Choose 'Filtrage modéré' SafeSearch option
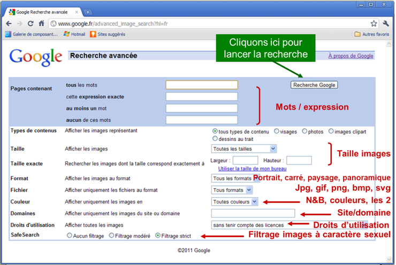Viewport: 396px width, 265px height. (111, 235)
